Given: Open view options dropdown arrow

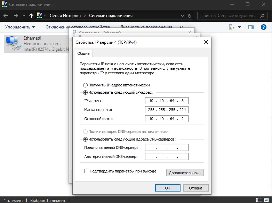Looking at the screenshot, I should (x=239, y=27).
